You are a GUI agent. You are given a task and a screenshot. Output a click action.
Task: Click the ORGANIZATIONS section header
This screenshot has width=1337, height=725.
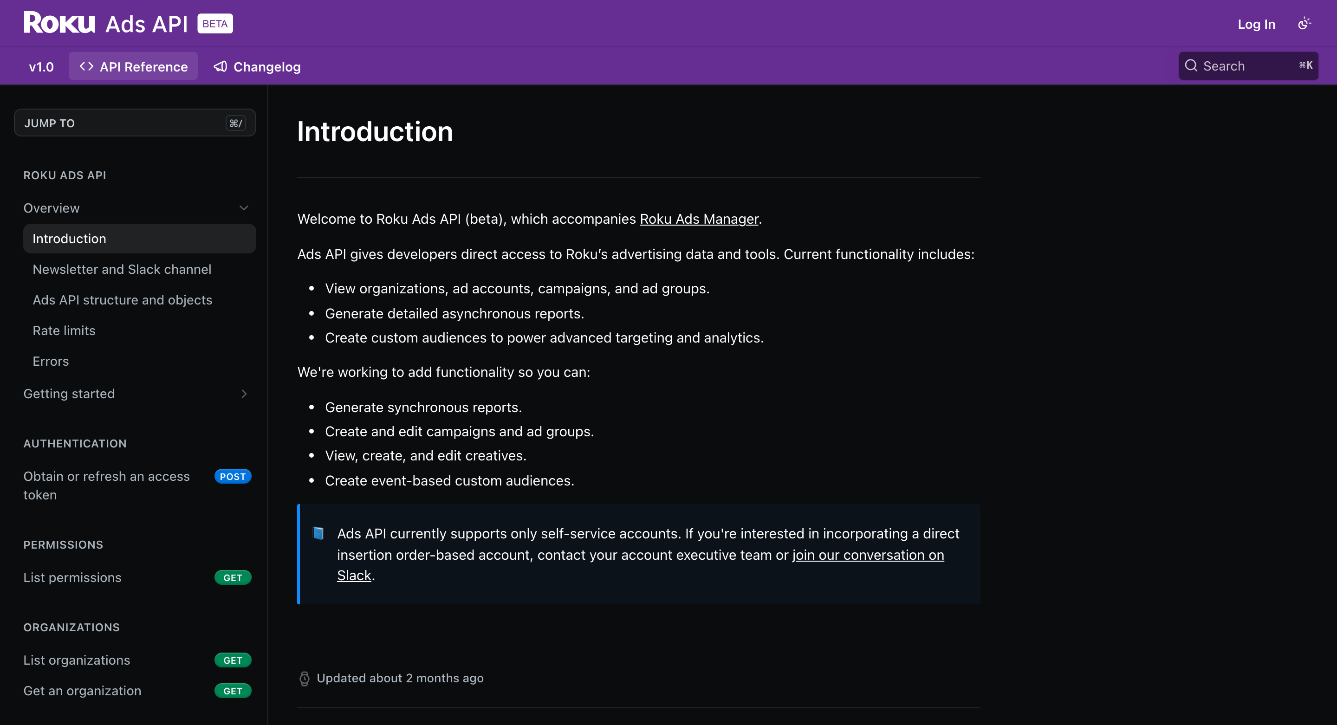click(71, 628)
